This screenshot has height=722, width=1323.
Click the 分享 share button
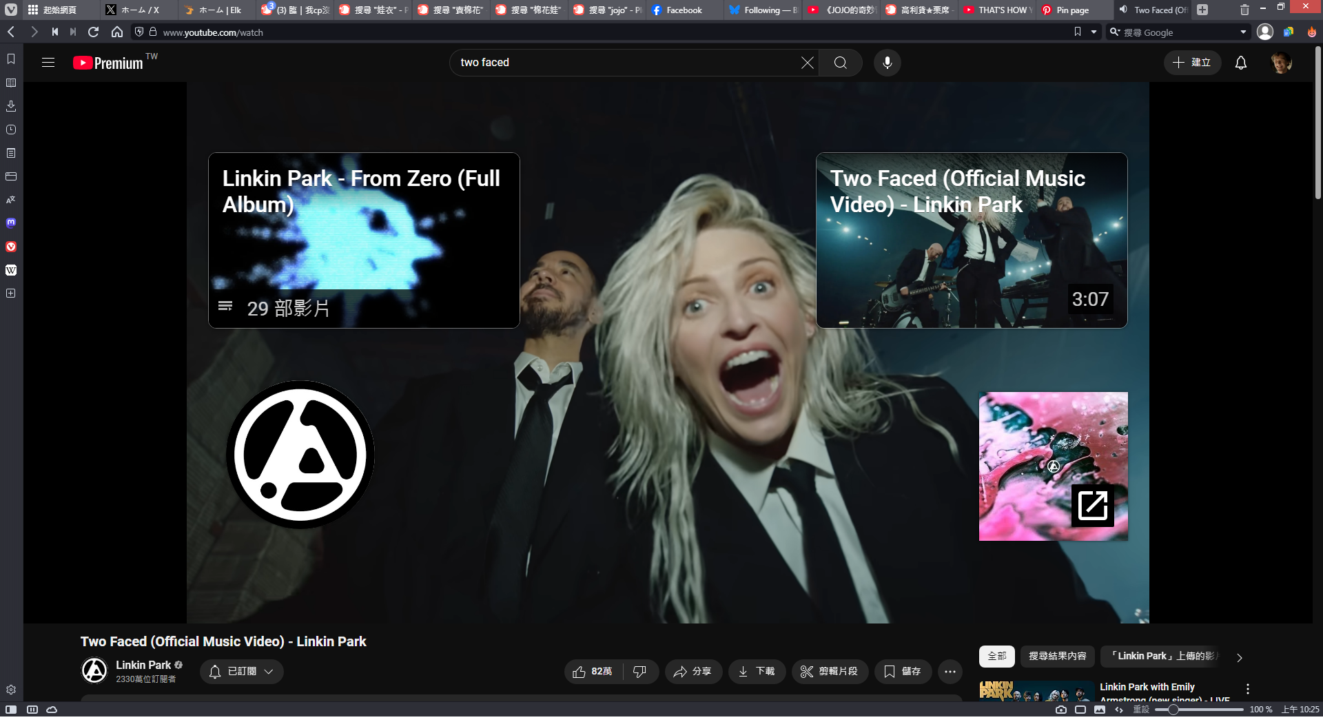pyautogui.click(x=693, y=671)
